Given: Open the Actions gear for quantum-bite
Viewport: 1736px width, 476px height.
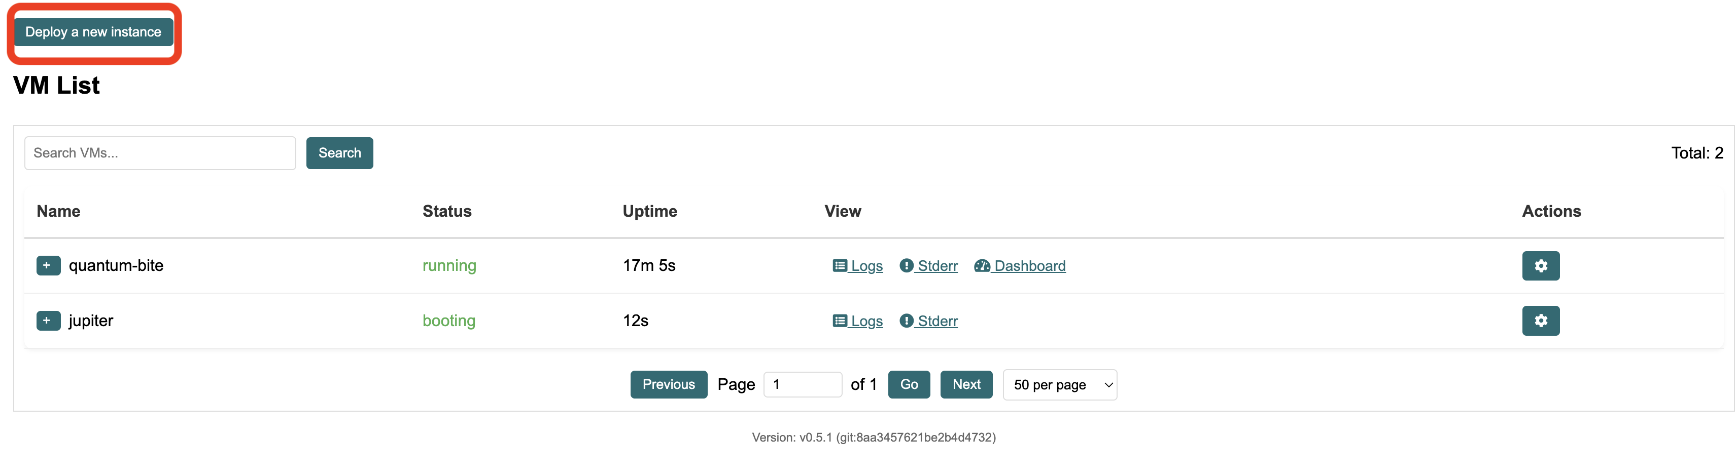Looking at the screenshot, I should (x=1541, y=265).
